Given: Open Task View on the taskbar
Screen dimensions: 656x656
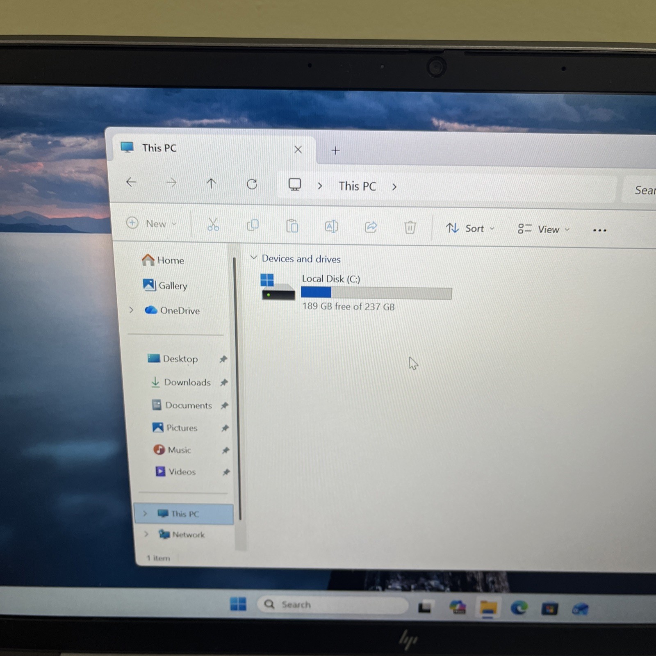Looking at the screenshot, I should coord(425,606).
